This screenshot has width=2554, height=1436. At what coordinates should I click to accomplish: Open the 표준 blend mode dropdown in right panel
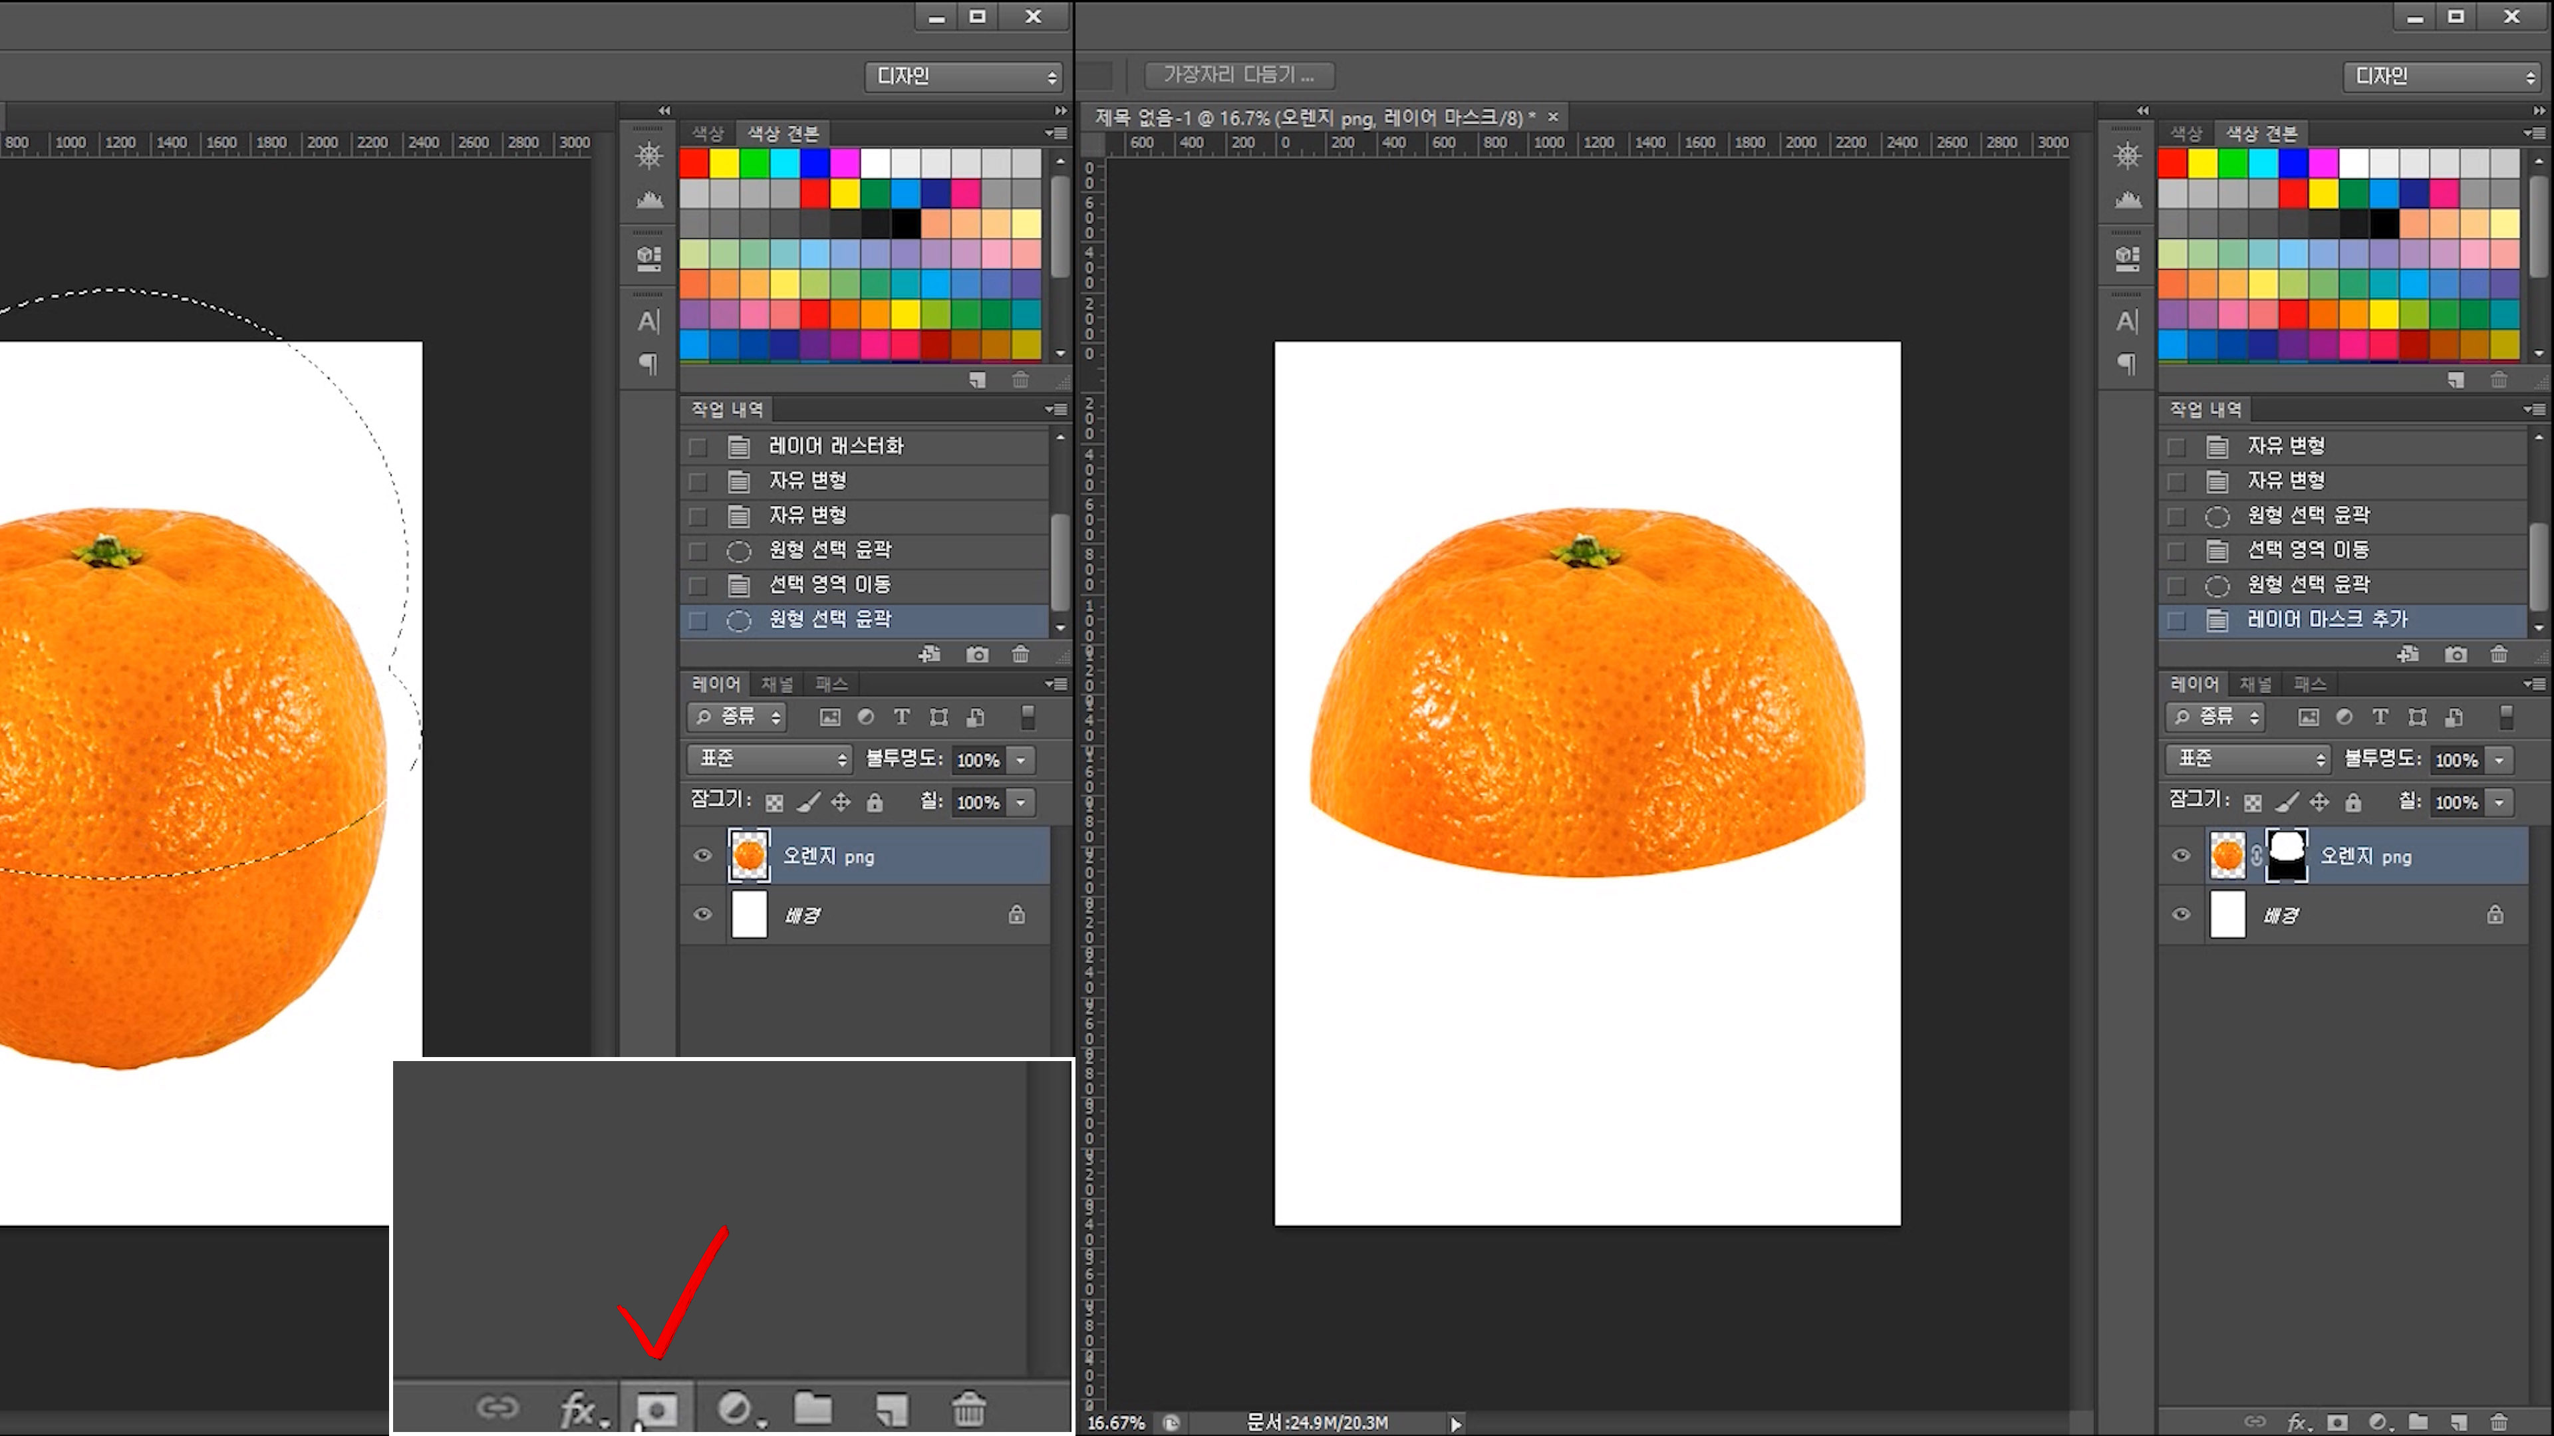click(x=2247, y=759)
